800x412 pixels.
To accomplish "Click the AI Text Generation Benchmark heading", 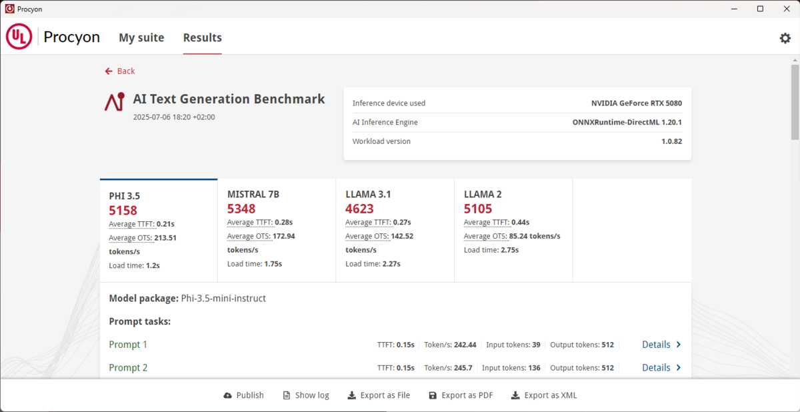I will coord(229,99).
